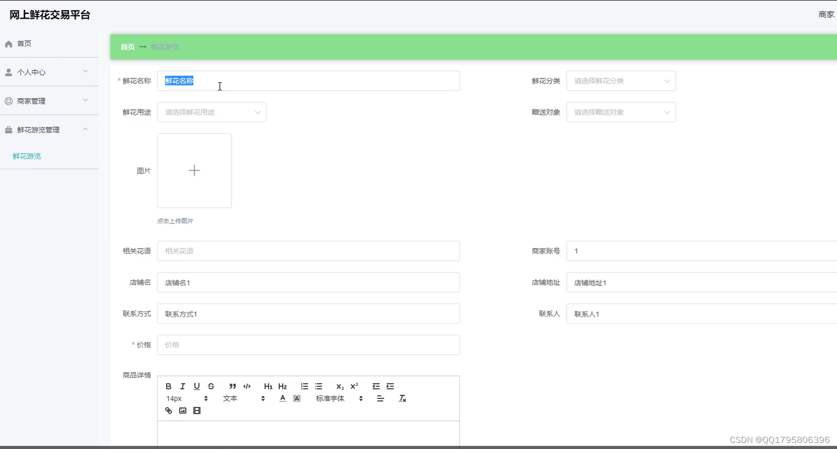Image resolution: width=837 pixels, height=449 pixels.
Task: Focus the 价格 input field
Action: tap(309, 345)
